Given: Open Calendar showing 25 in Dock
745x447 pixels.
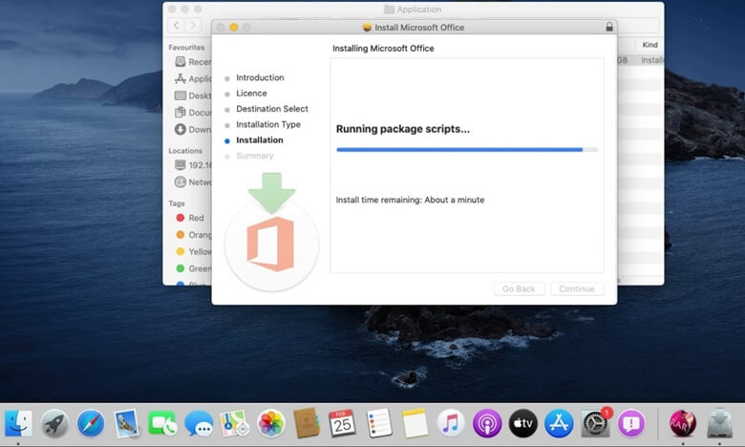Looking at the screenshot, I should coord(342,423).
